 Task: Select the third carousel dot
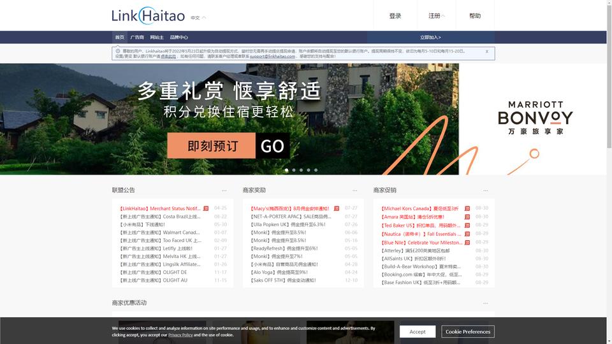coord(302,170)
